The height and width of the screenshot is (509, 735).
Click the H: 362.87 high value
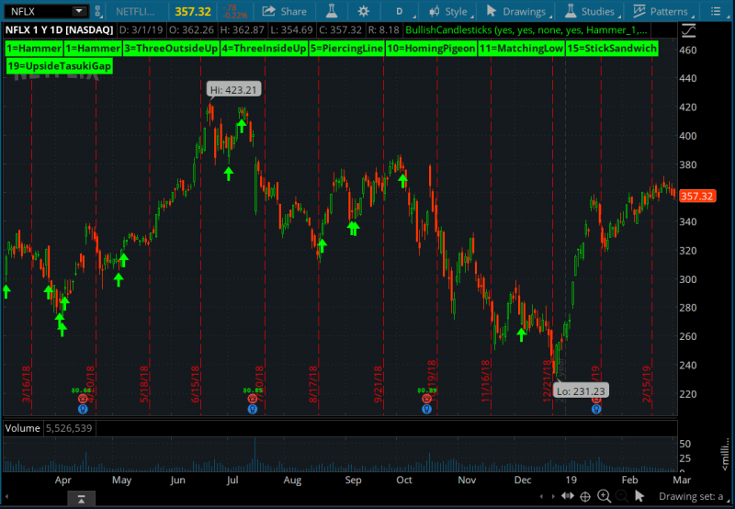243,30
